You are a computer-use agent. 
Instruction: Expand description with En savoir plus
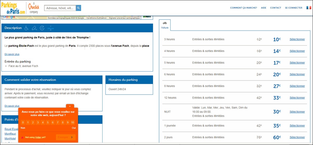[x=12, y=54]
